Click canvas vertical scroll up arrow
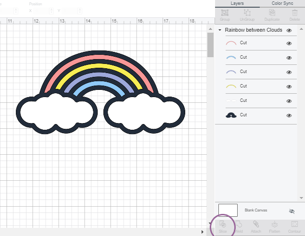305x236 pixels. coord(210,29)
